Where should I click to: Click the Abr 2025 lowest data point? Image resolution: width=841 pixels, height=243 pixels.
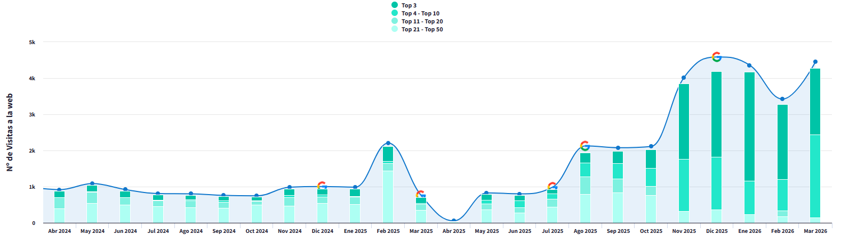[454, 221]
